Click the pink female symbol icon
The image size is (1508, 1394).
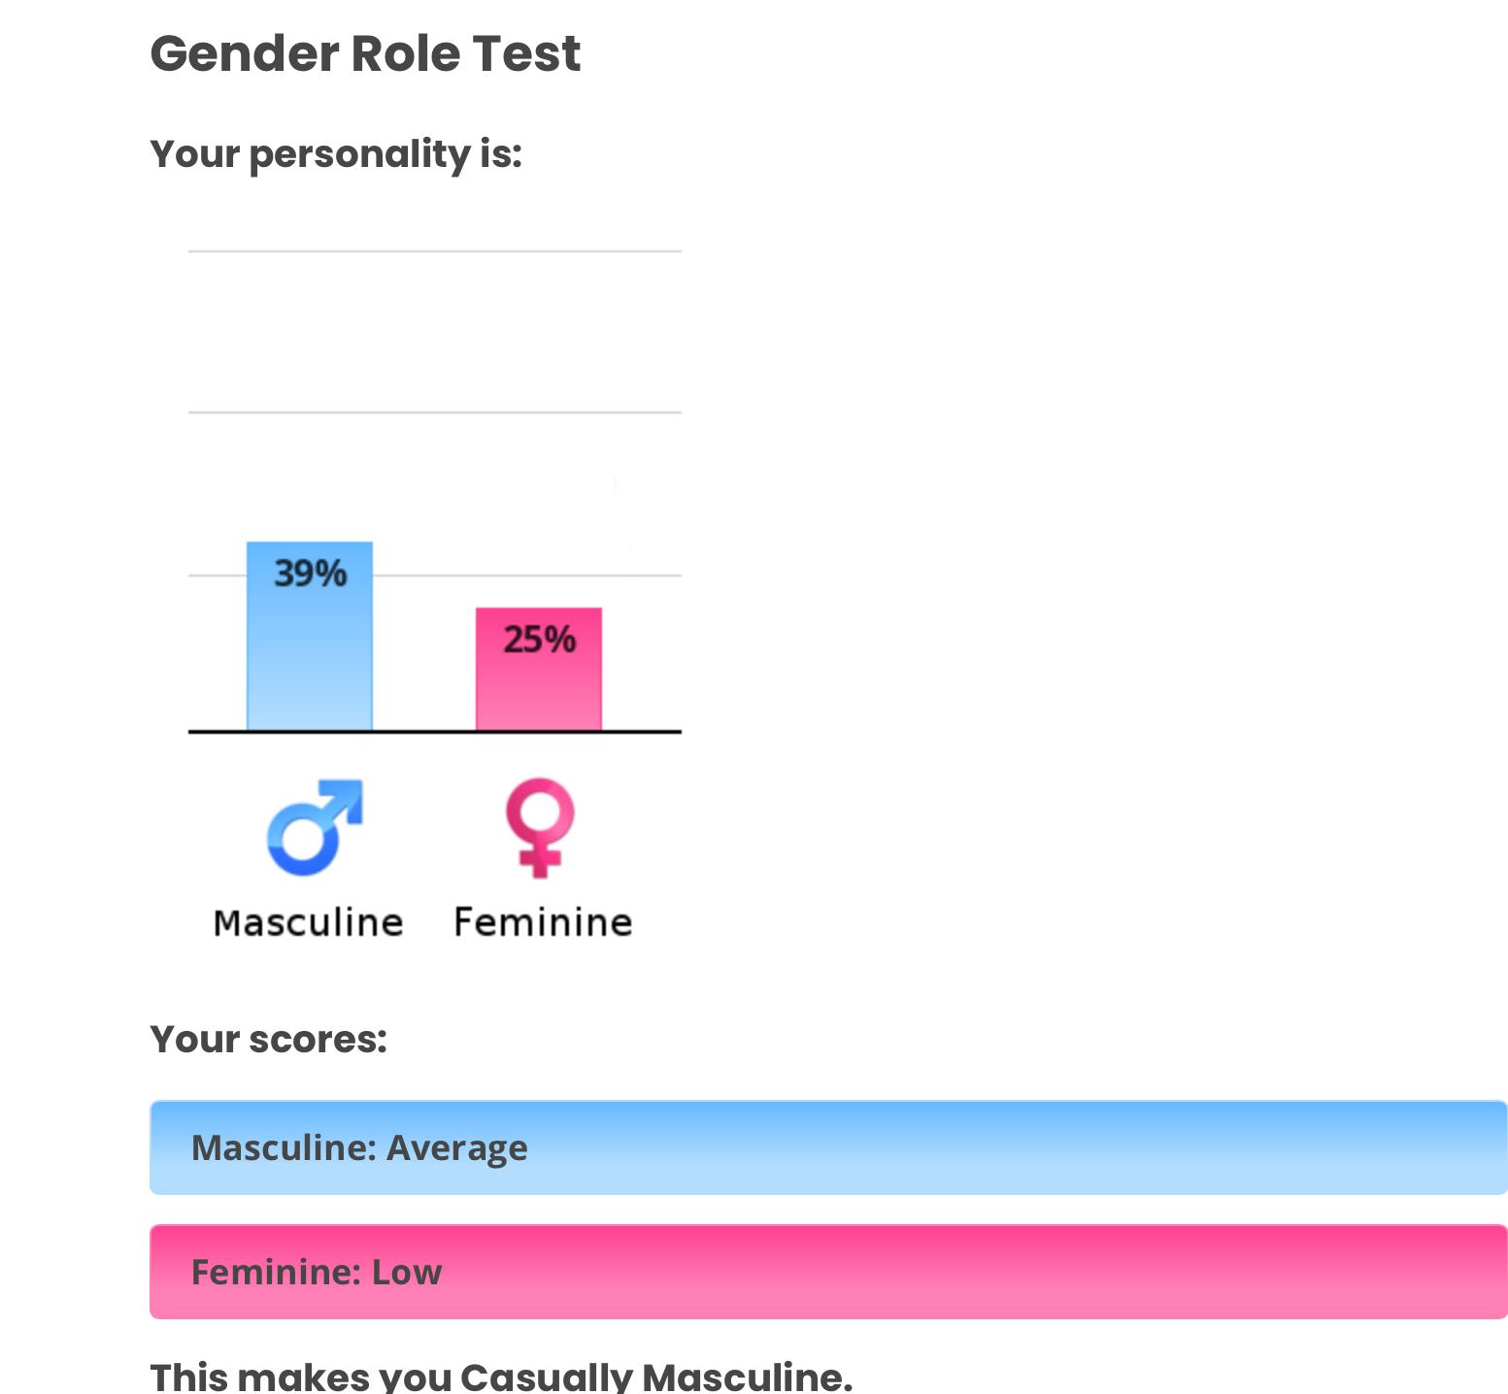tap(540, 827)
